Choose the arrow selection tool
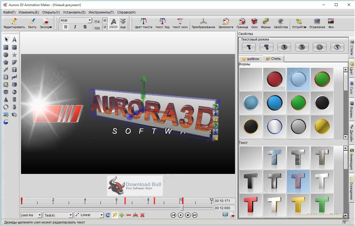The image size is (355, 226). (x=6, y=40)
